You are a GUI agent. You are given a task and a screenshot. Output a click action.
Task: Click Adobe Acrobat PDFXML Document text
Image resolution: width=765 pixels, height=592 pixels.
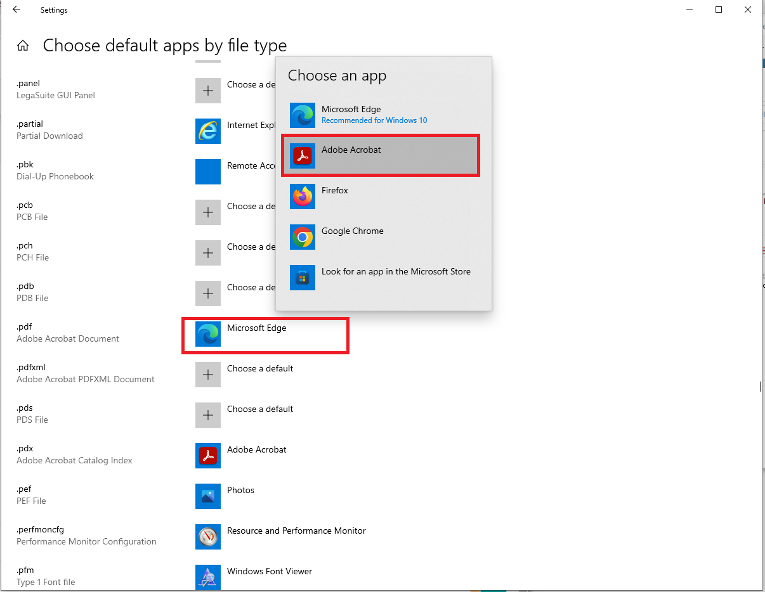click(x=86, y=379)
